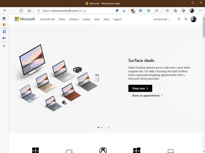The image size is (205, 153).
Task: Open the Microsoft account avatar
Action: [193, 19]
